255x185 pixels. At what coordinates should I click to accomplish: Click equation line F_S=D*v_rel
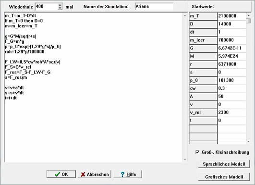[x=18, y=67]
